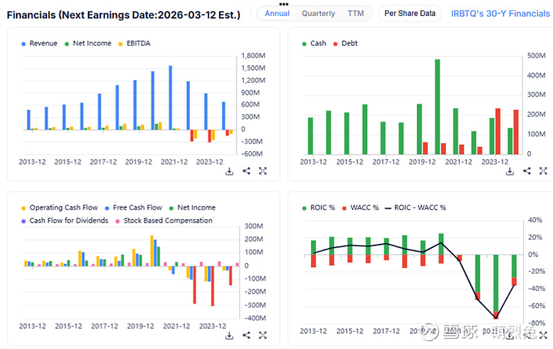Open IRBTQ's 30-Y Financials link
Image resolution: width=553 pixels, height=349 pixels.
500,13
